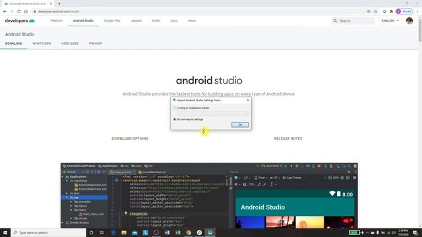Click the browser Home icon

(x=26, y=12)
